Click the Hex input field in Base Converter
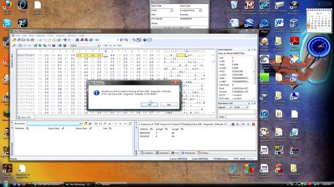 tap(165, 19)
